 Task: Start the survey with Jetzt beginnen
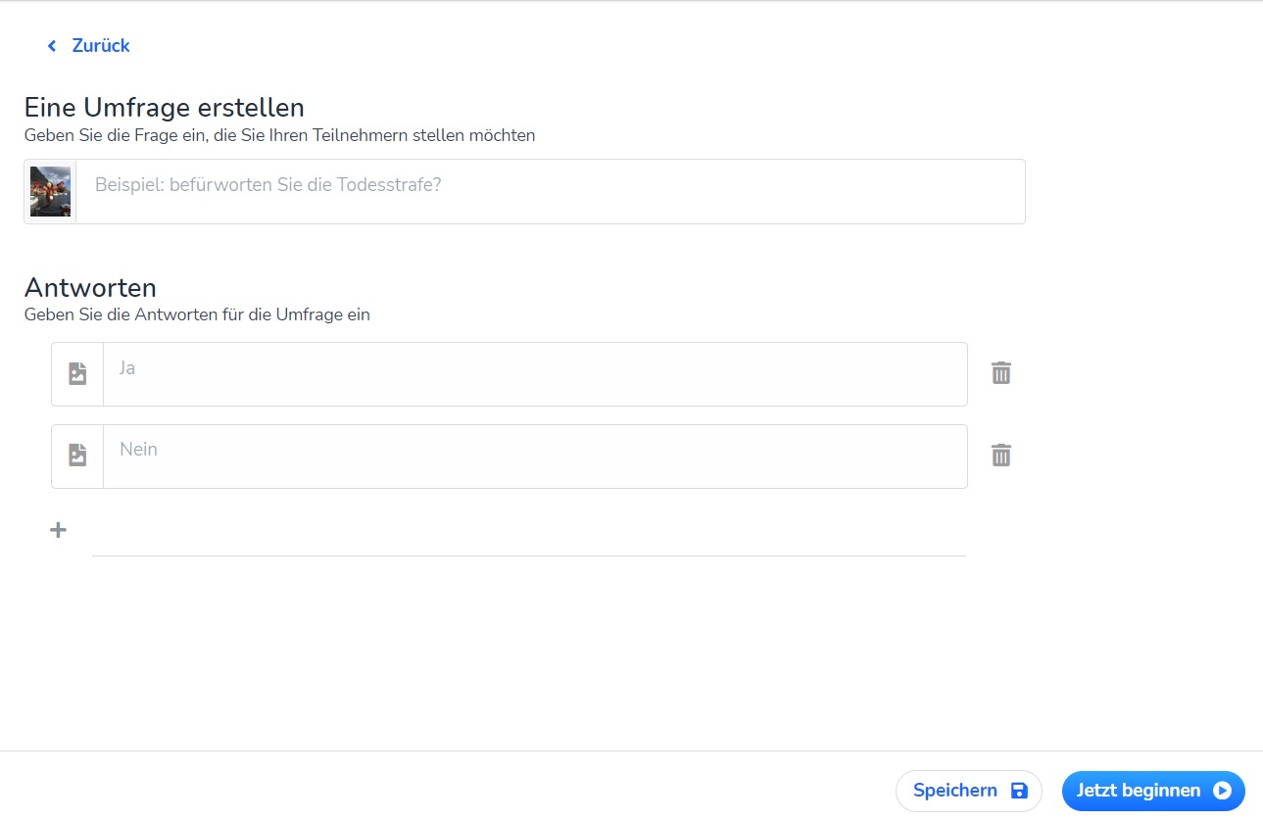point(1139,791)
